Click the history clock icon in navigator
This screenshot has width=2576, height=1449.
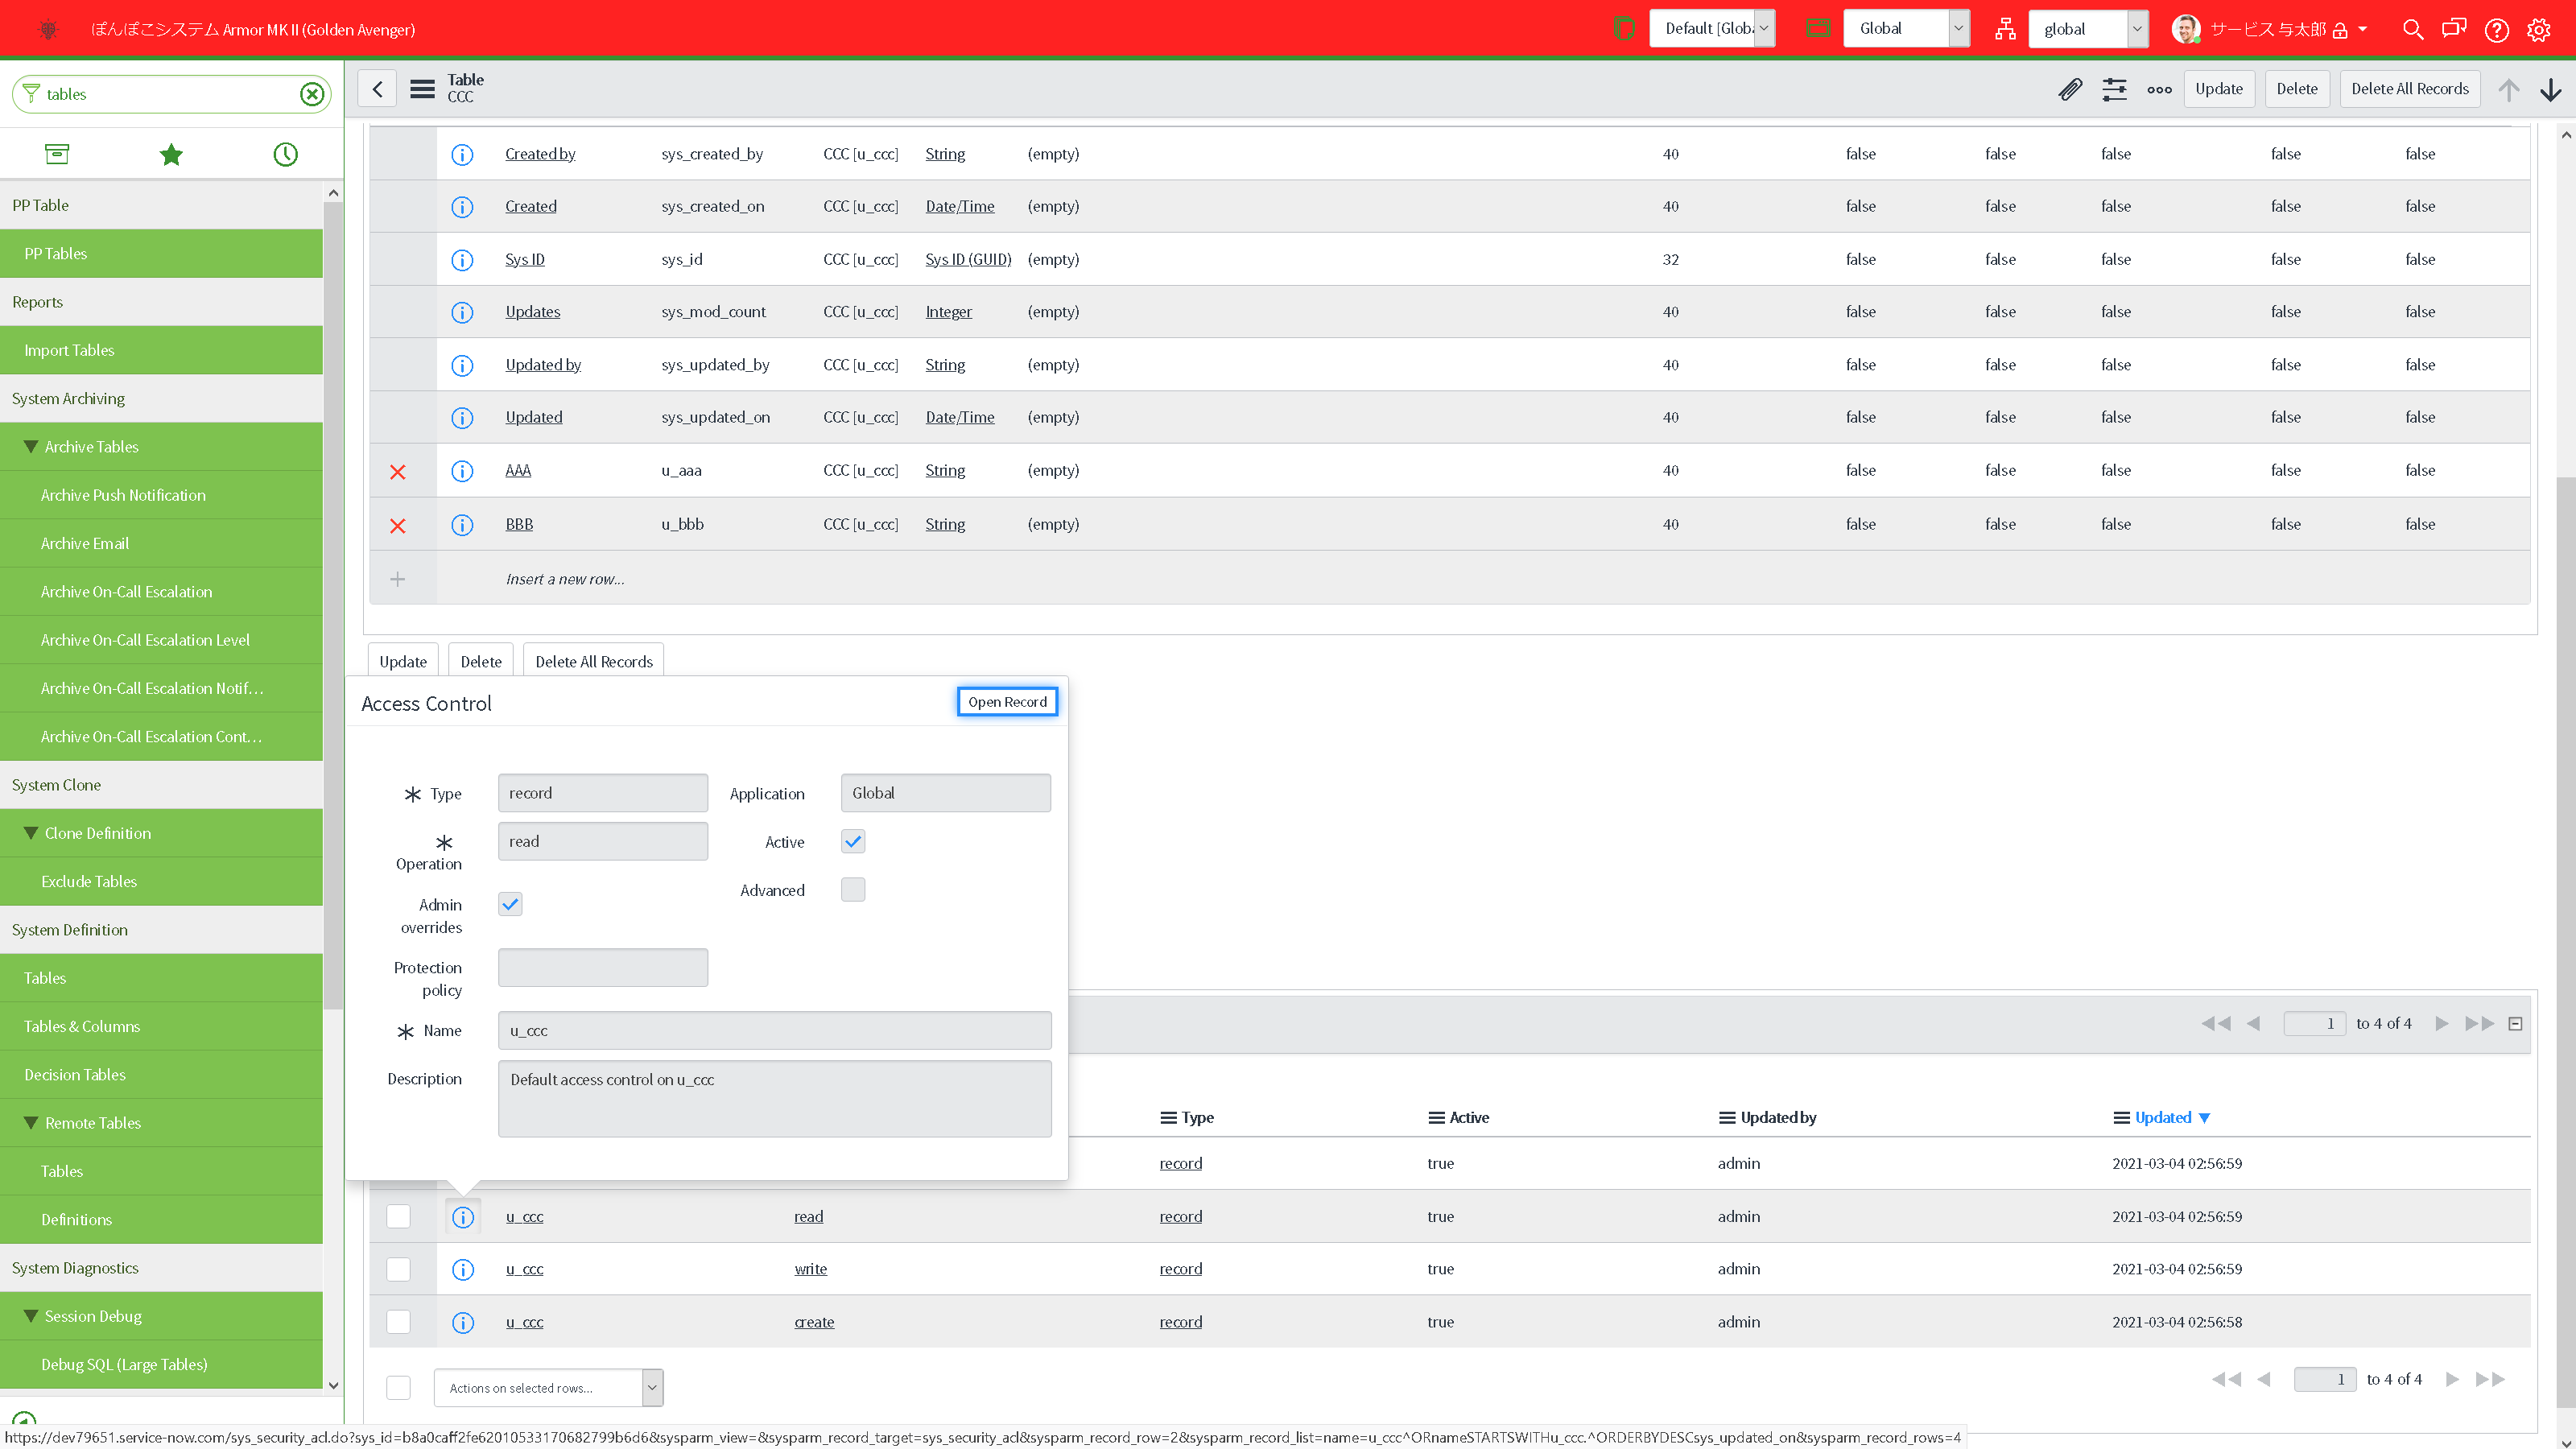pos(285,154)
